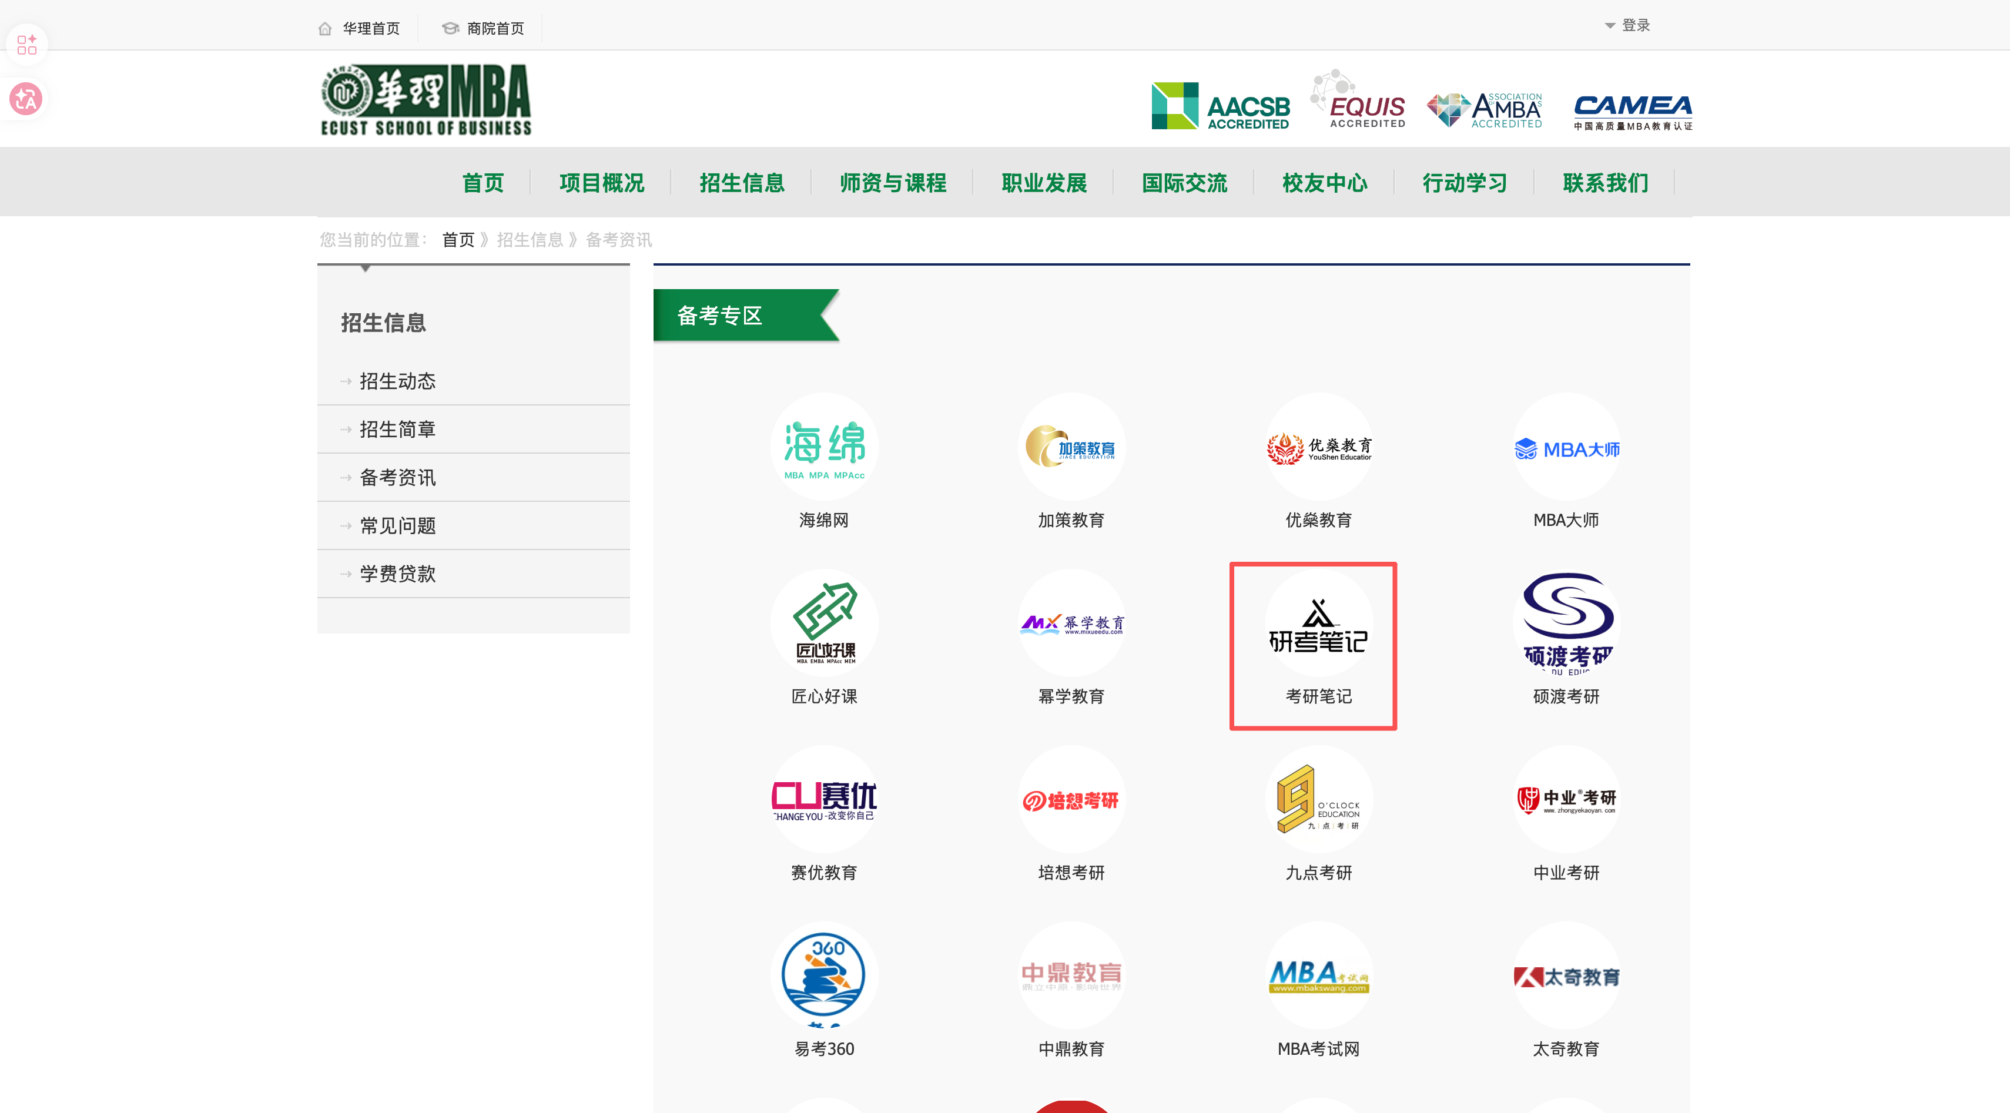
Task: Open the MBA考试网 logo icon
Action: 1319,975
